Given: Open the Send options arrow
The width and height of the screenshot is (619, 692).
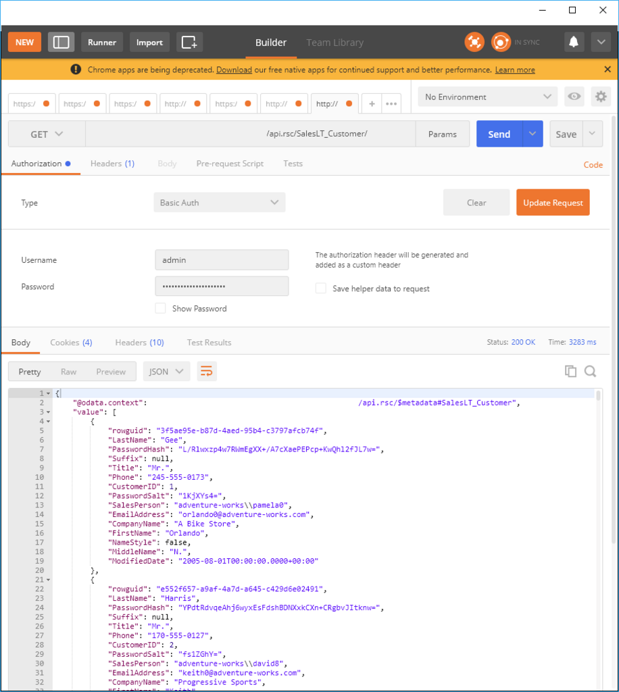Looking at the screenshot, I should [x=533, y=134].
